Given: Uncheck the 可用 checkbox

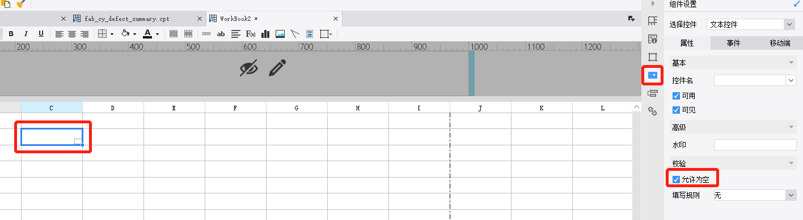Looking at the screenshot, I should click(676, 96).
